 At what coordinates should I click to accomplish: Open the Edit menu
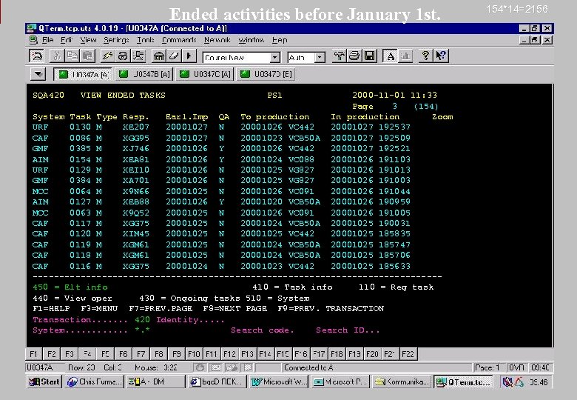pyautogui.click(x=67, y=40)
